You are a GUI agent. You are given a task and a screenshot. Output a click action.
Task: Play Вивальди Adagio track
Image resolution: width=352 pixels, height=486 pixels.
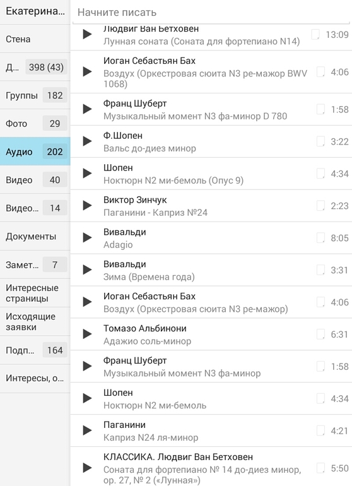click(88, 238)
